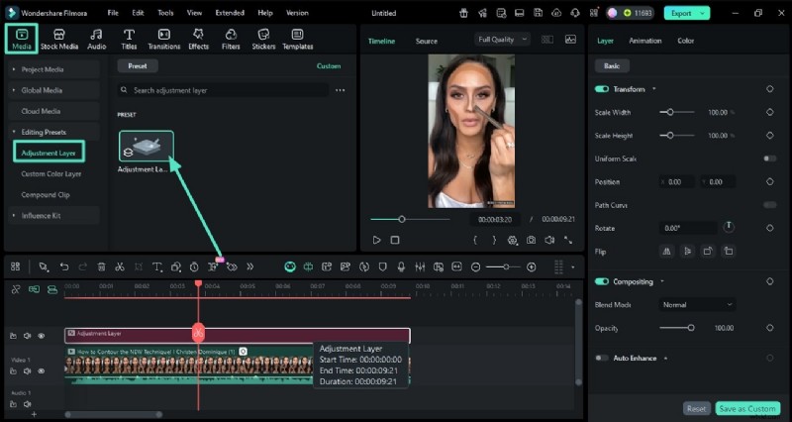Select the text tool in timeline toolbar

tap(157, 266)
